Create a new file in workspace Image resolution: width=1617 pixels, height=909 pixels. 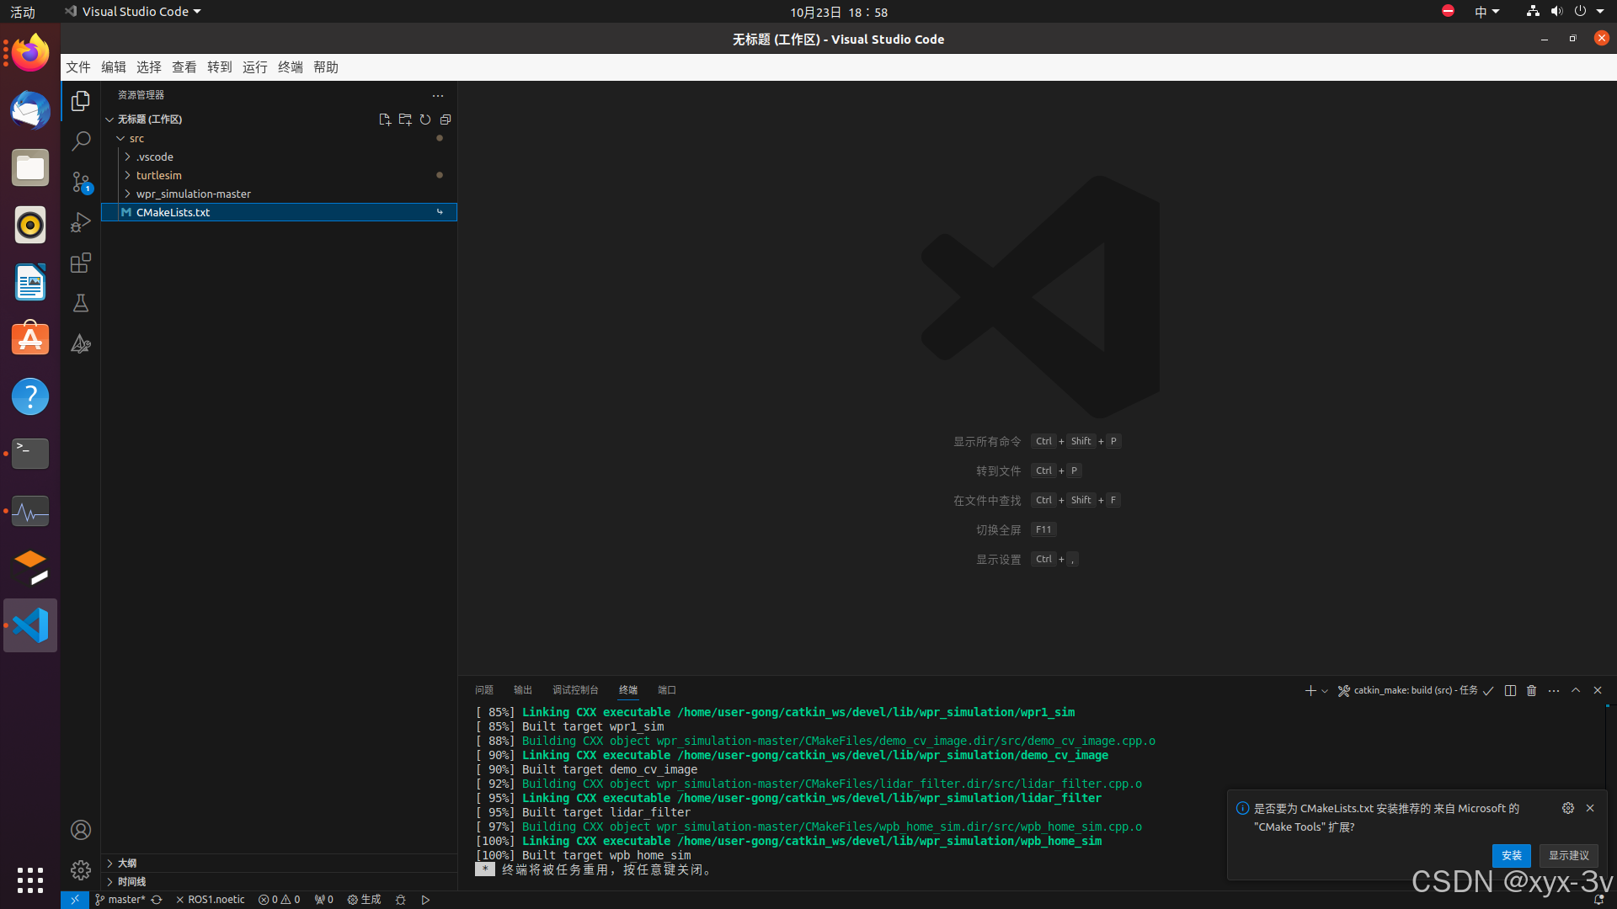click(x=385, y=120)
